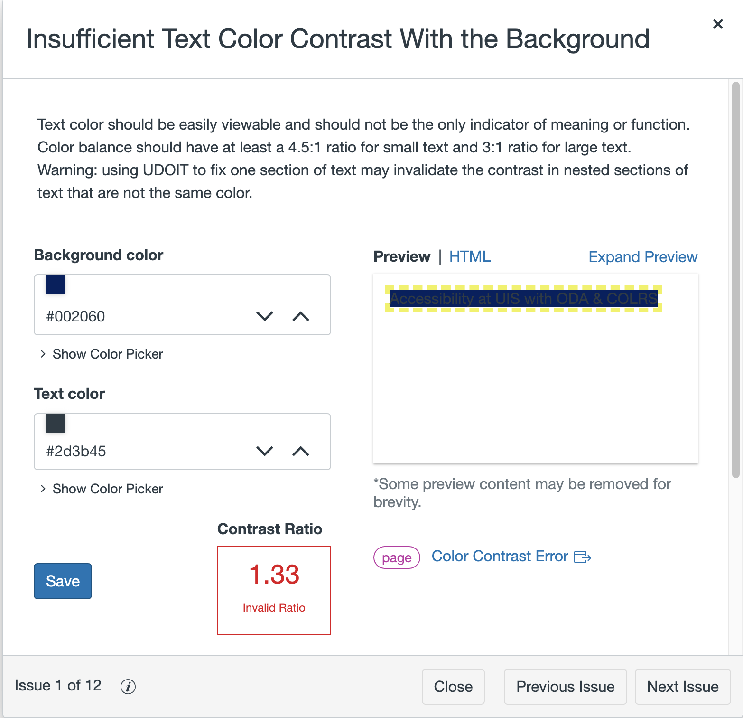Expand Show Color Picker under Text color

[x=101, y=489]
